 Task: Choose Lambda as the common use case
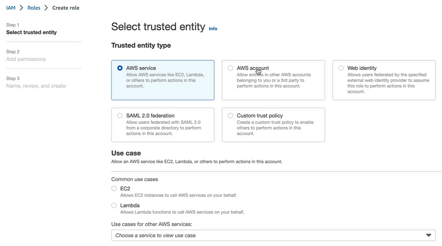[114, 206]
